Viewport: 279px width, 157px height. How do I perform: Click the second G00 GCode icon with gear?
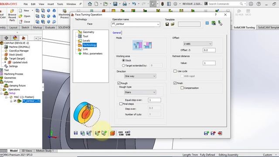click(x=128, y=133)
